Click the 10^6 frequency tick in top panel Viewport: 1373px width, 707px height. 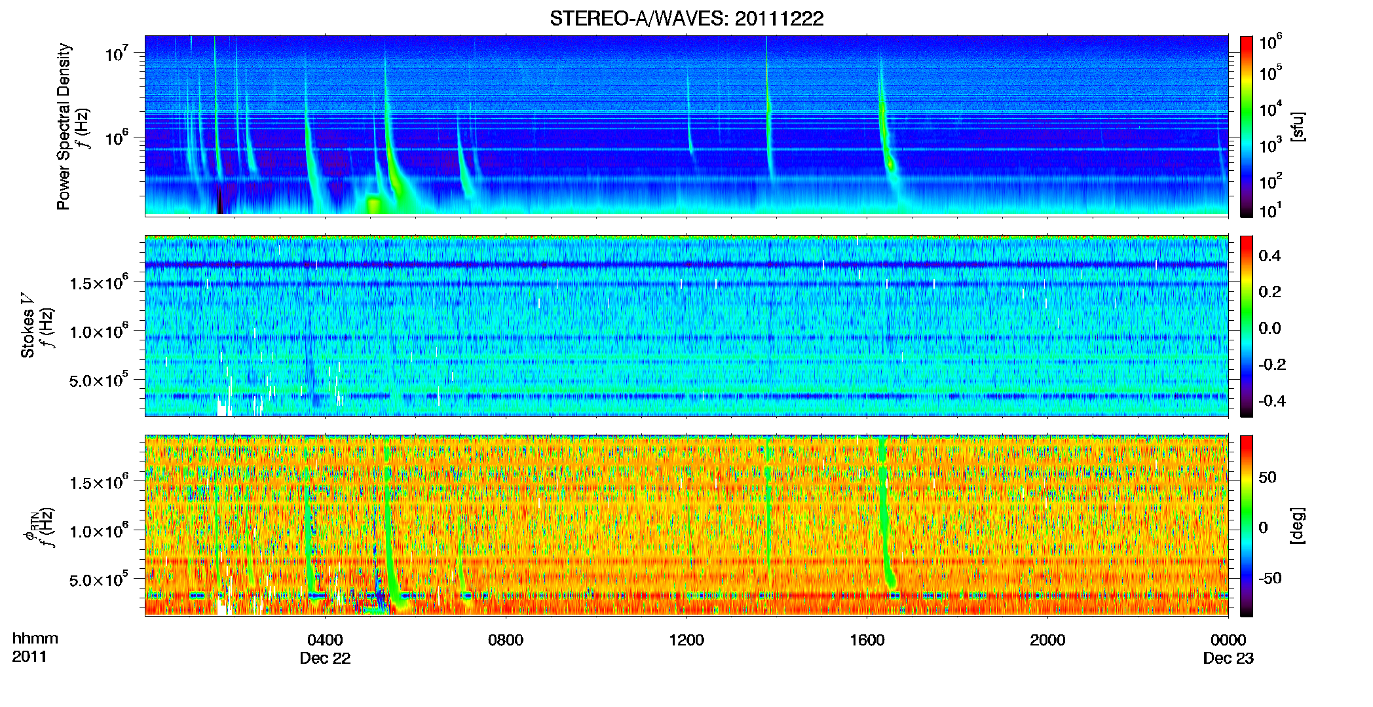pos(116,138)
